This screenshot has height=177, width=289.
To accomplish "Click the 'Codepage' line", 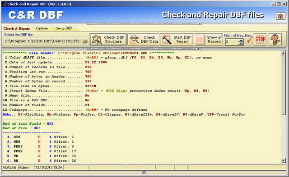I will (75, 110).
